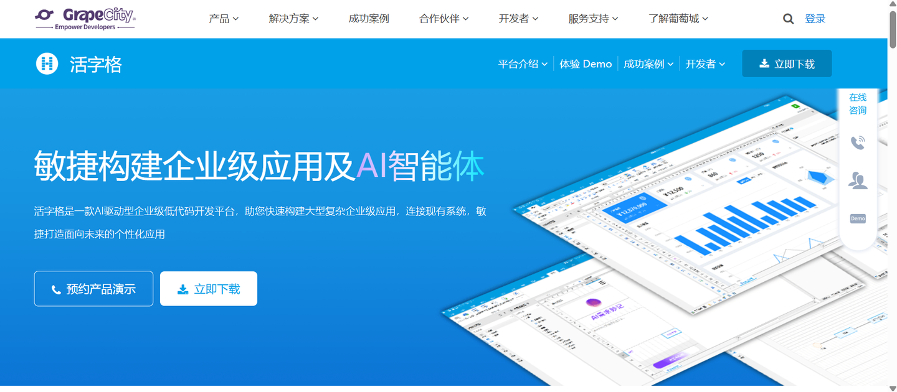Click the 预约产品演示 button
Image resolution: width=897 pixels, height=392 pixels.
tap(93, 289)
